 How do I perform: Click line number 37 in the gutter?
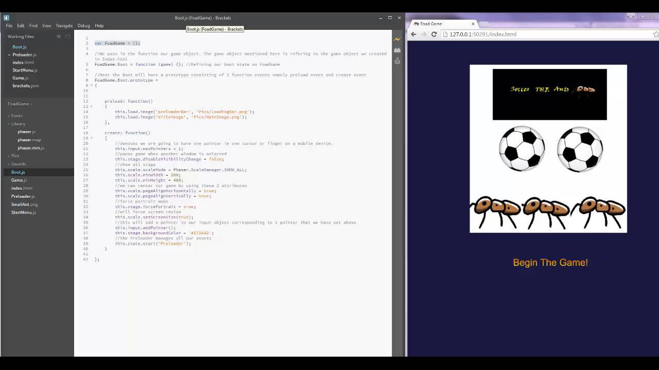click(x=85, y=233)
